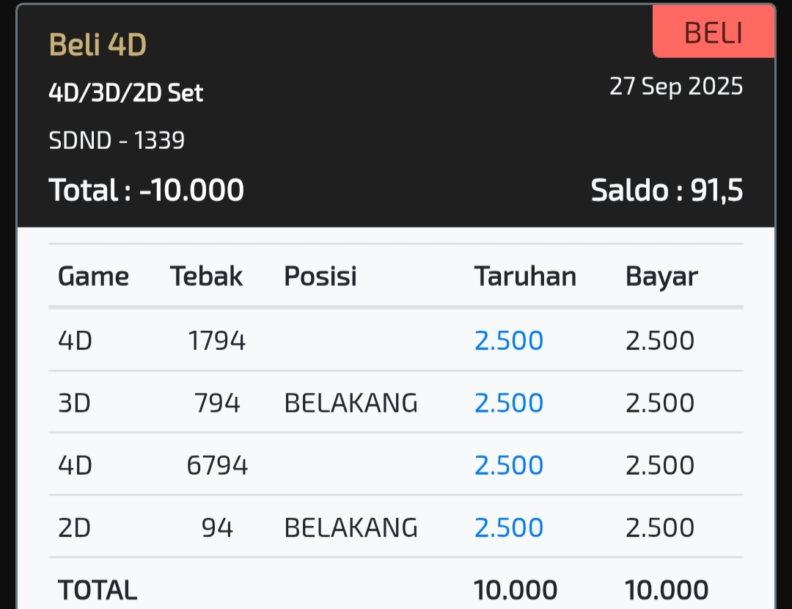Click the TOTAL row label
Screen dimensions: 792x609
pyautogui.click(x=98, y=590)
